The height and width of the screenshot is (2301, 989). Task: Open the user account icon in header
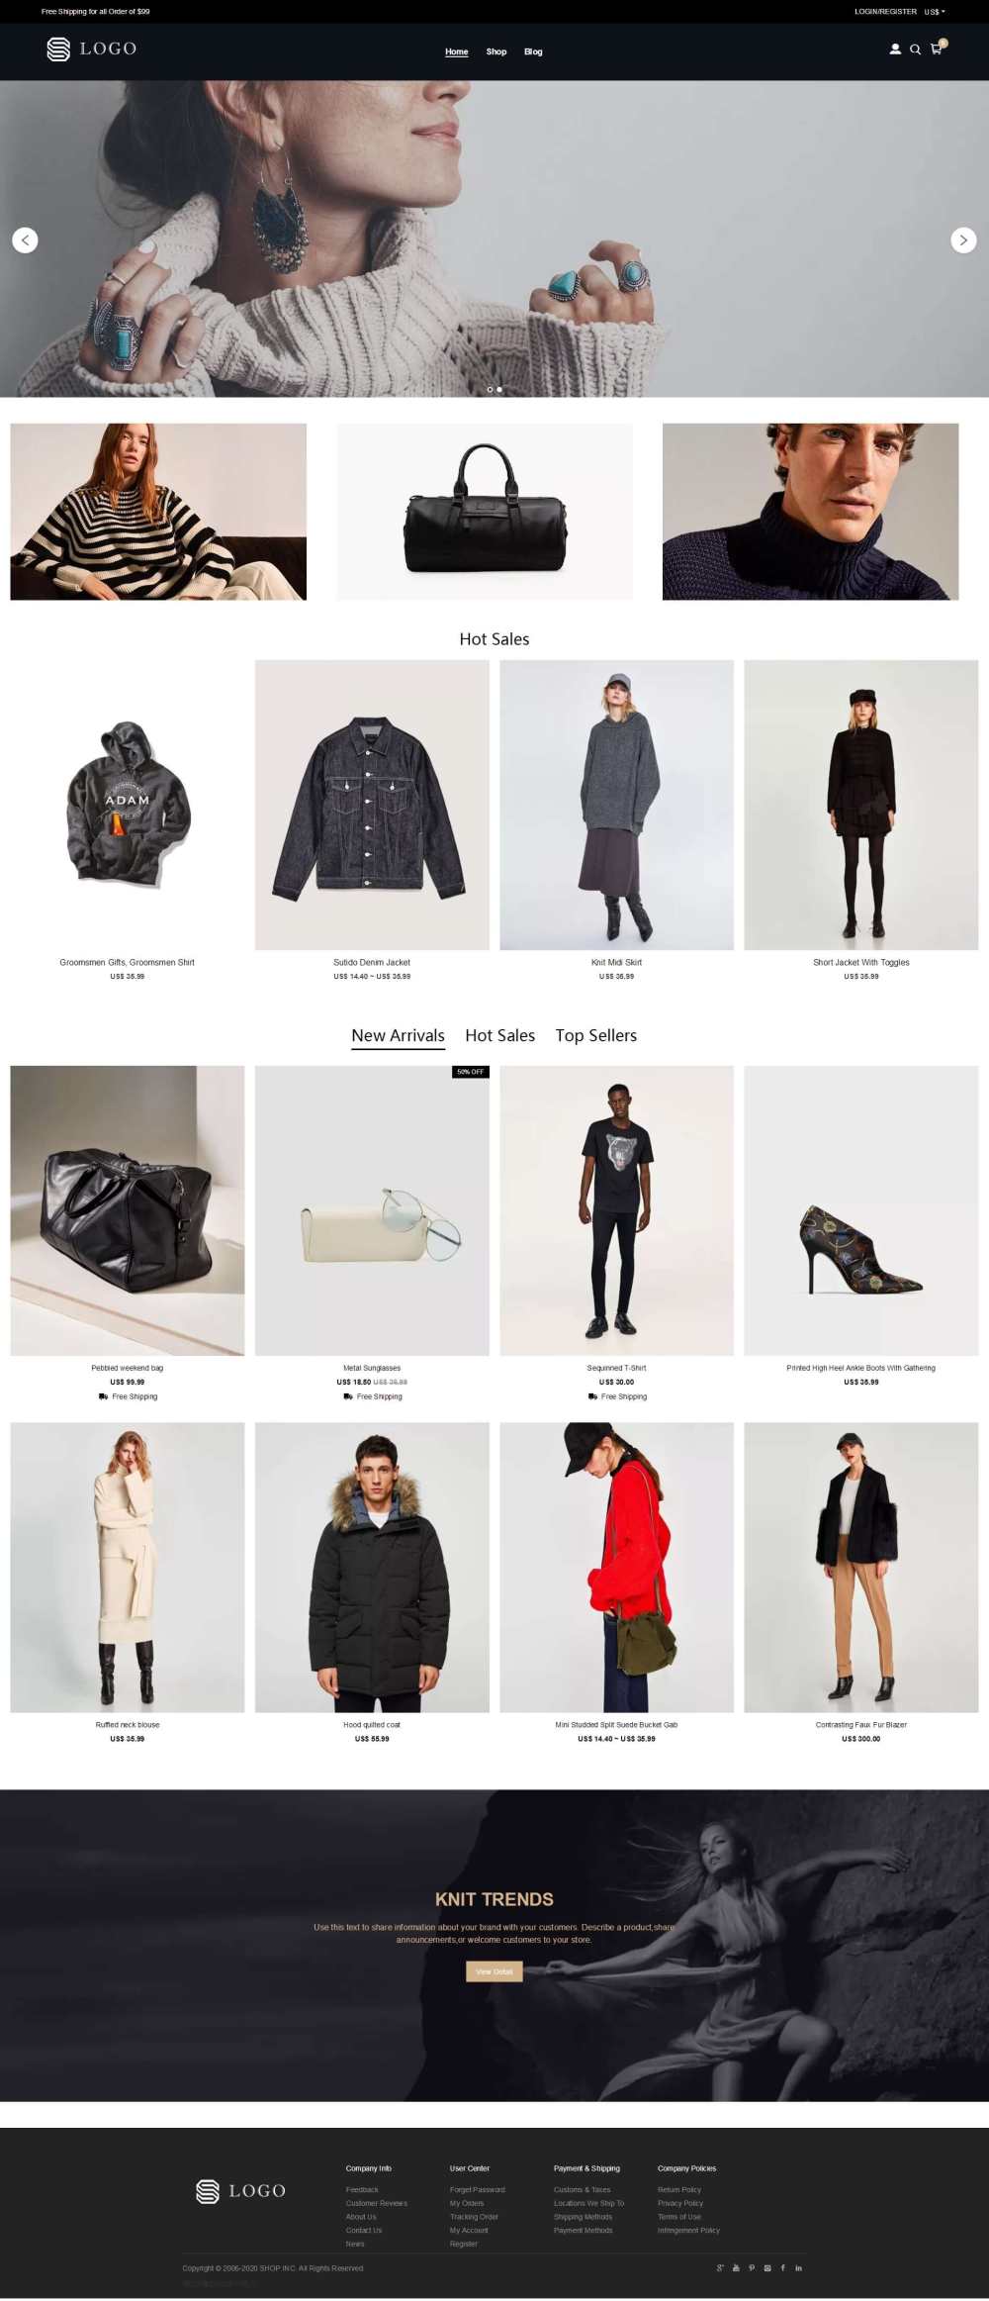click(895, 49)
